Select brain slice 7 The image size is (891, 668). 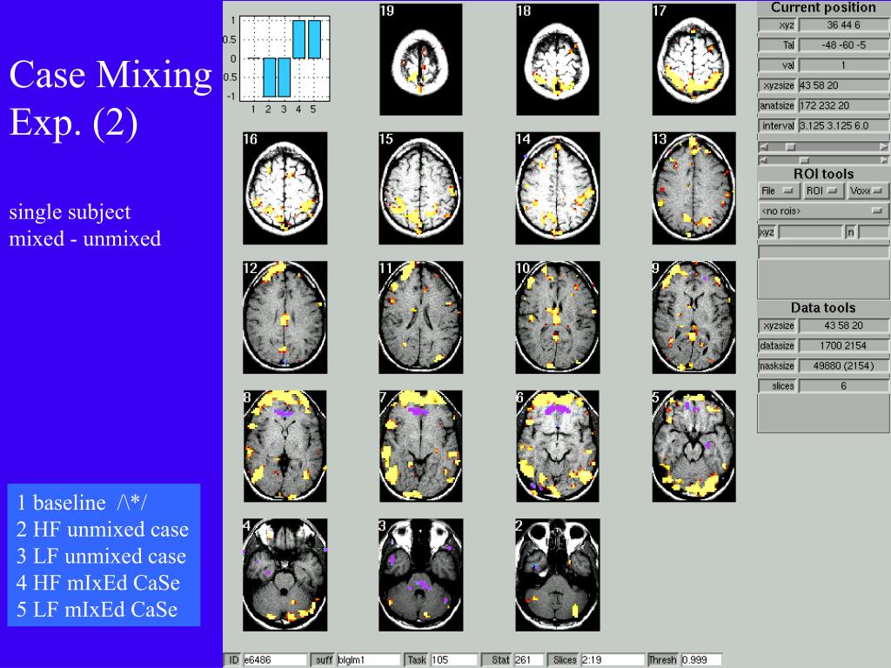pos(421,446)
